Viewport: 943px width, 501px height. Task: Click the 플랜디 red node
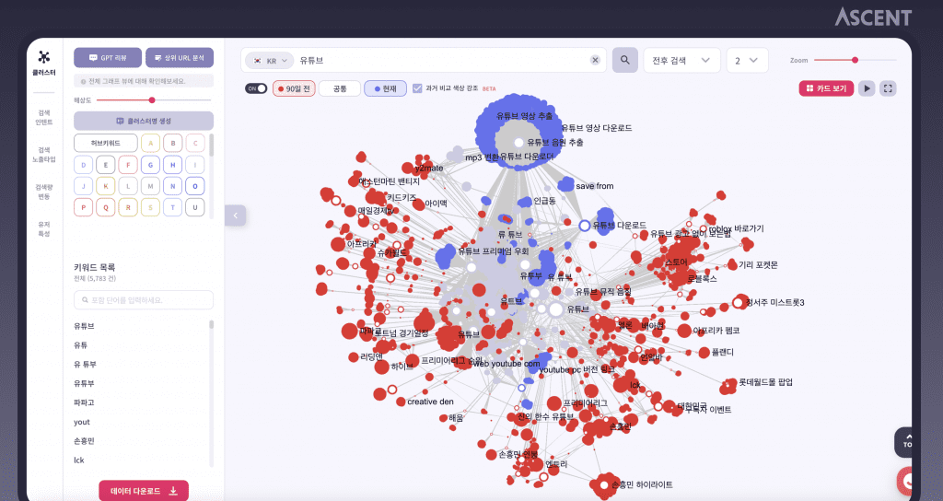point(704,353)
